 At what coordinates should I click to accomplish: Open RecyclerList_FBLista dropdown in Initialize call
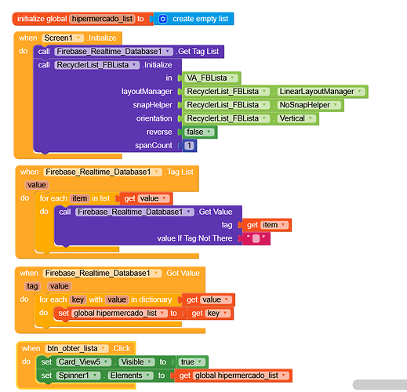click(x=96, y=65)
